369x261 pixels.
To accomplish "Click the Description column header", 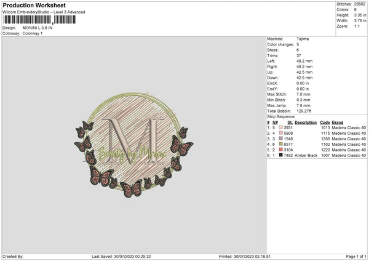I will [306, 122].
